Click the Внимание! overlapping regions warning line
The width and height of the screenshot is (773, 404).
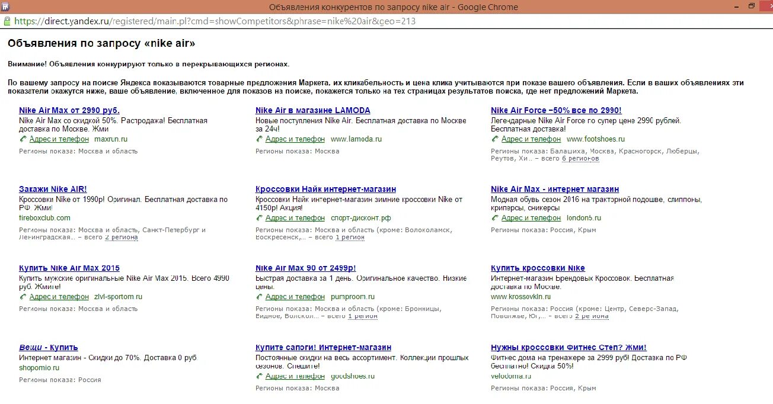pos(149,63)
